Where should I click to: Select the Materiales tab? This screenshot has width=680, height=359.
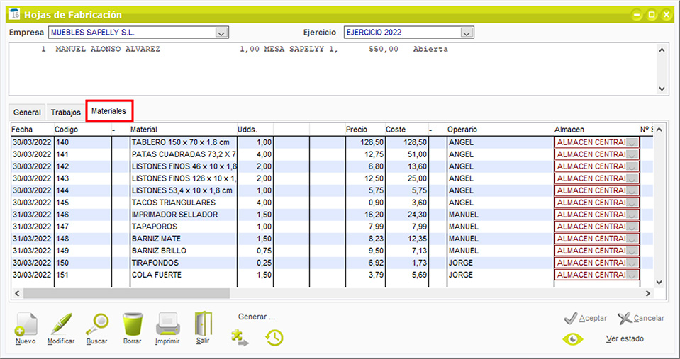(109, 111)
